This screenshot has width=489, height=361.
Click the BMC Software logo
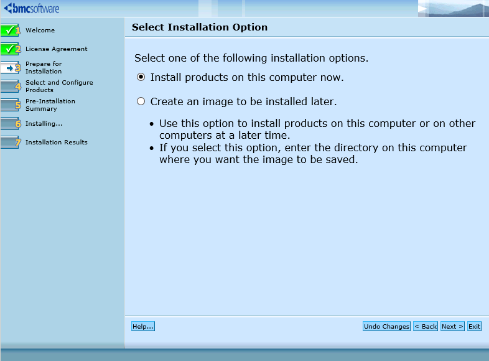coord(32,8)
